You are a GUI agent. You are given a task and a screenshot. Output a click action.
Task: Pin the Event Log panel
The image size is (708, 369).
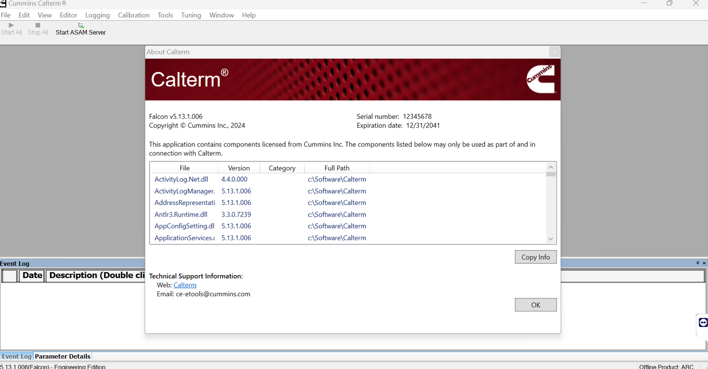point(698,263)
